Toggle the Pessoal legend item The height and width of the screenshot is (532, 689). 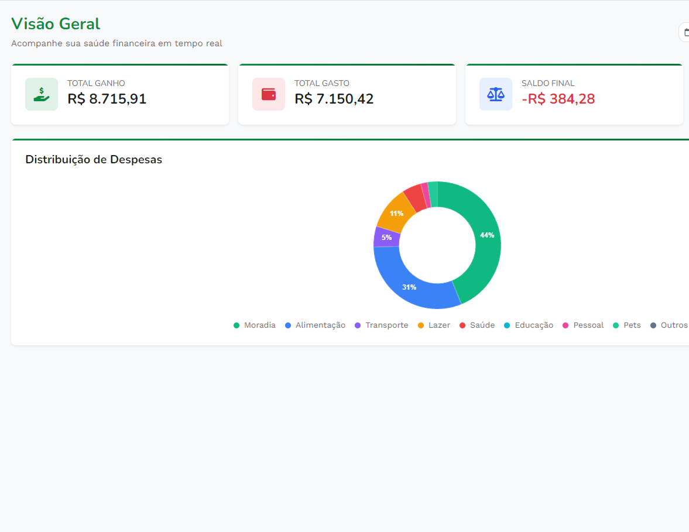[x=582, y=325]
